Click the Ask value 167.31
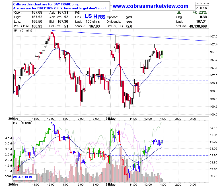Image resolution: width=222 pixels, height=187 pixels. 63,12
